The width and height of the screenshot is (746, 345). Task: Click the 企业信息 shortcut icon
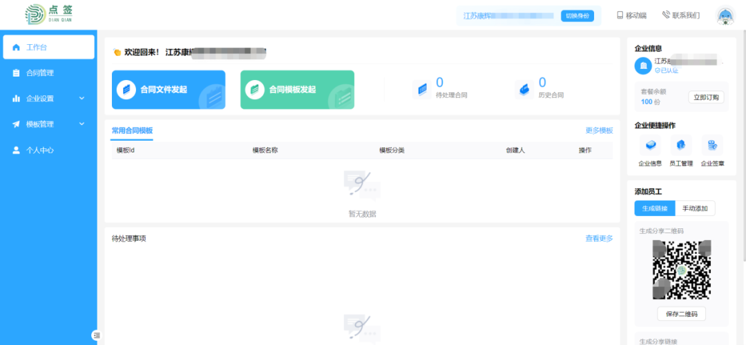tap(650, 145)
